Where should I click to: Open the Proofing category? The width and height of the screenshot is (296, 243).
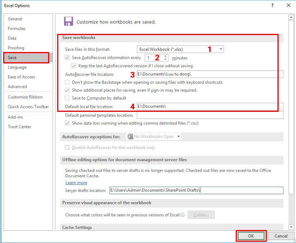coord(16,48)
